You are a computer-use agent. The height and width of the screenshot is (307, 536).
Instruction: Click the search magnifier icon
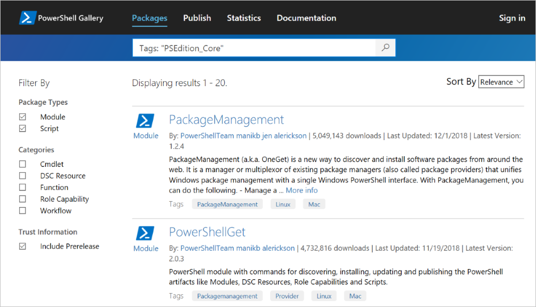point(386,48)
